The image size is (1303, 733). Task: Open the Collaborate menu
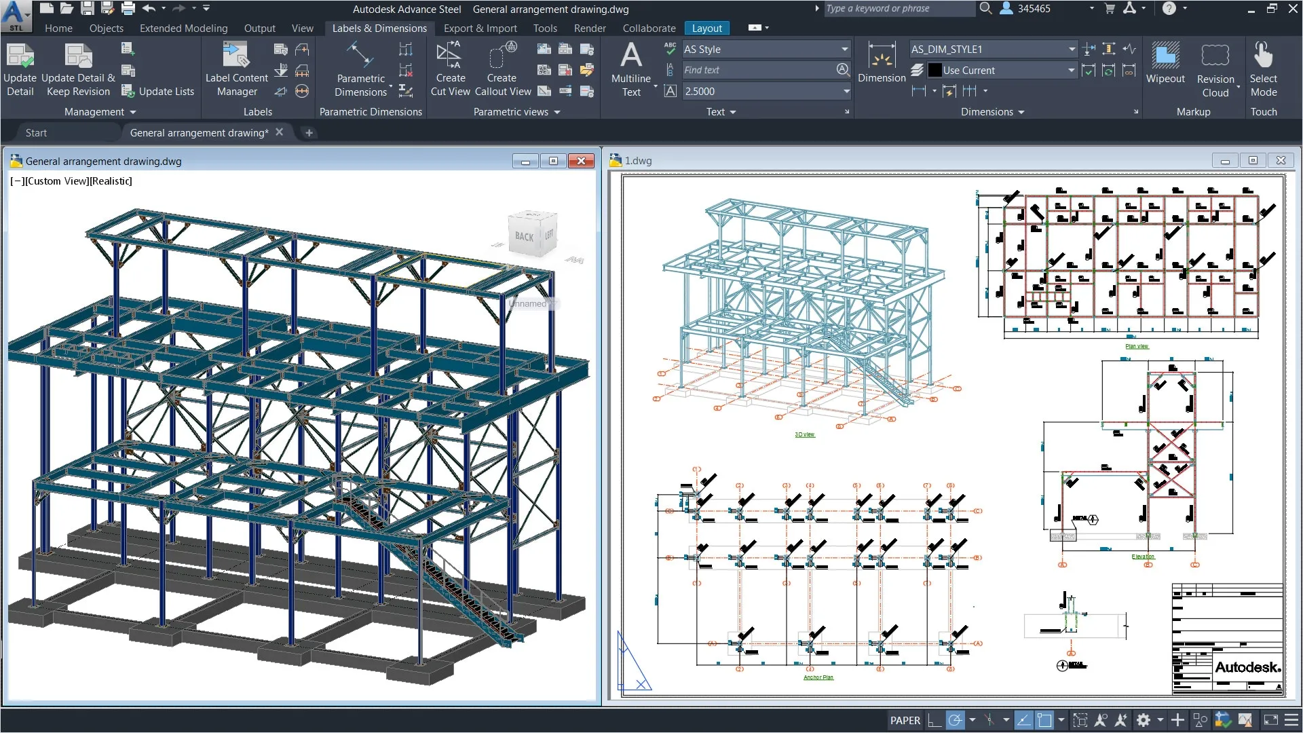coord(648,28)
